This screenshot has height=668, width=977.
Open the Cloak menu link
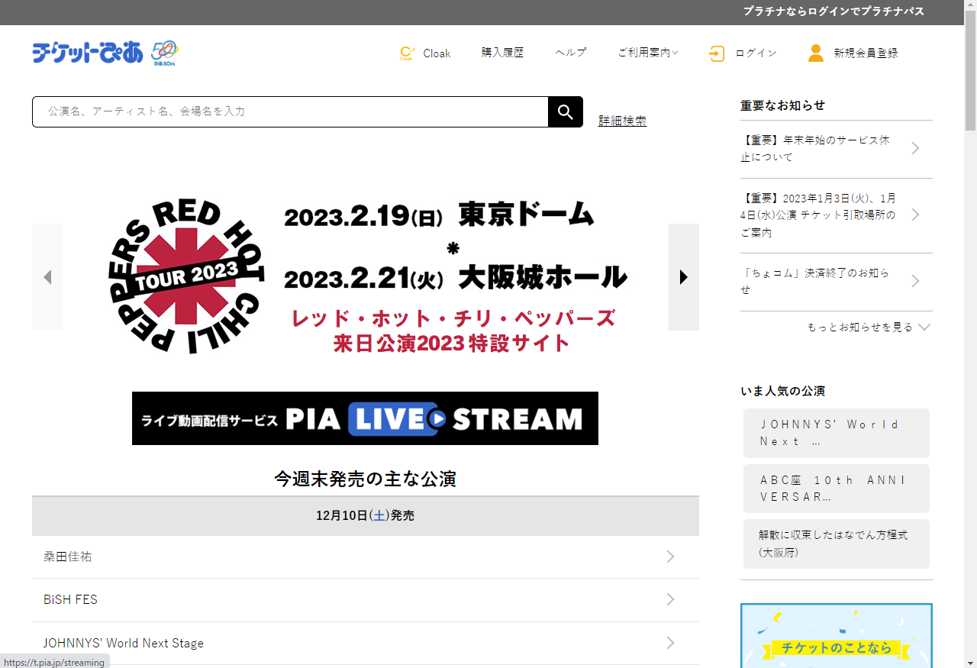tap(437, 53)
